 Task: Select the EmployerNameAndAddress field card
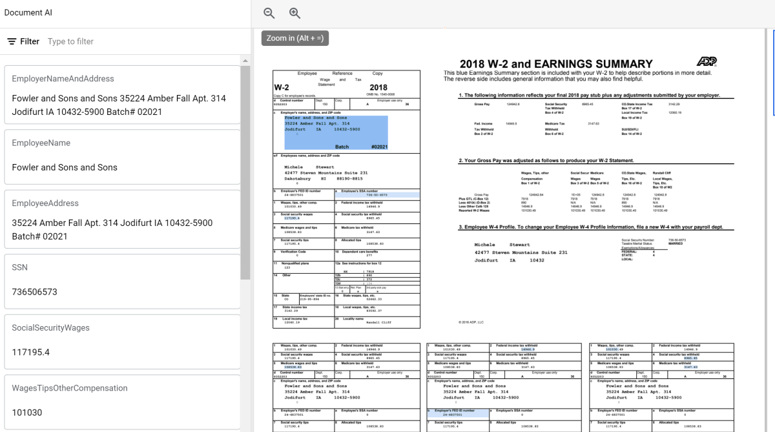123,94
